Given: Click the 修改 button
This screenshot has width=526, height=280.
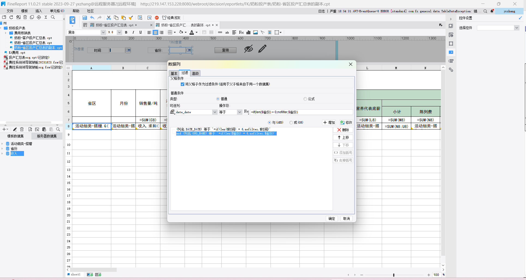Looking at the screenshot, I should (346, 123).
